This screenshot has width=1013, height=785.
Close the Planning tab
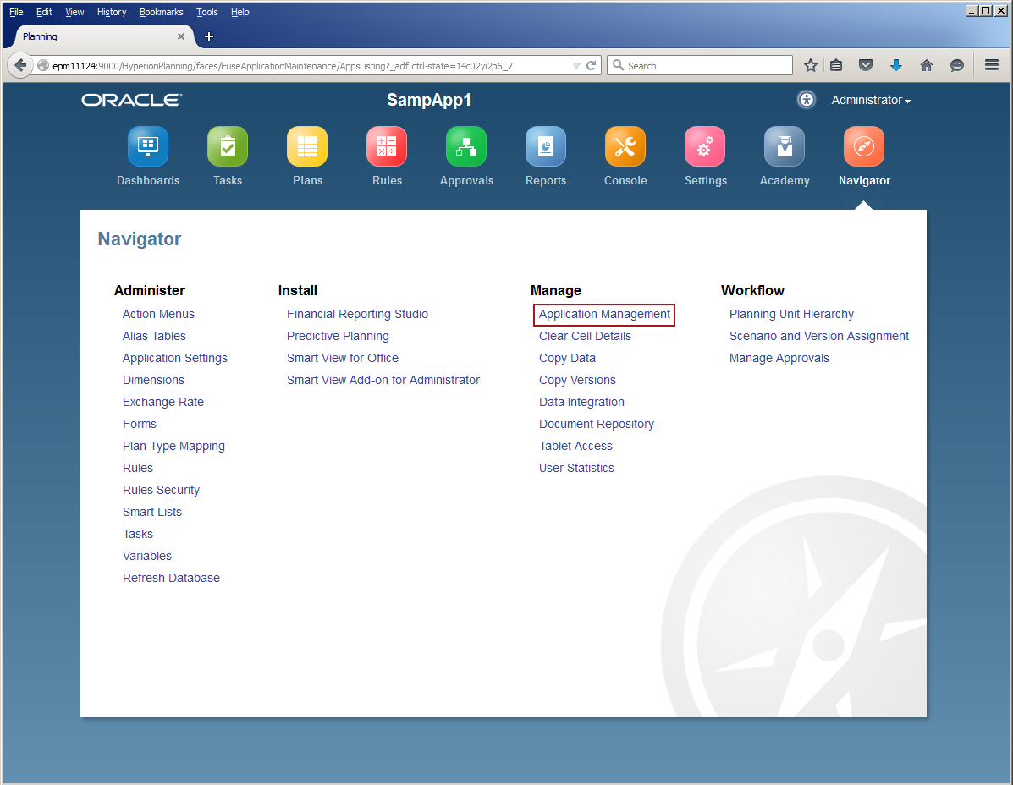pyautogui.click(x=181, y=36)
